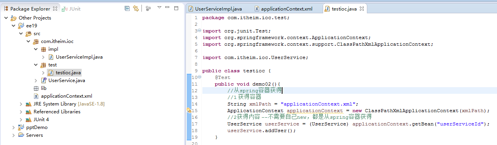Click the grayed focus task icon
This screenshot has width=497, height=145.
point(148,8)
